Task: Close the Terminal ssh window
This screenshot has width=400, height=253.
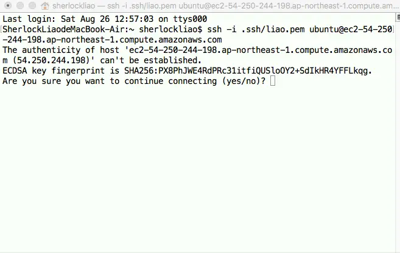Action: [8, 5]
